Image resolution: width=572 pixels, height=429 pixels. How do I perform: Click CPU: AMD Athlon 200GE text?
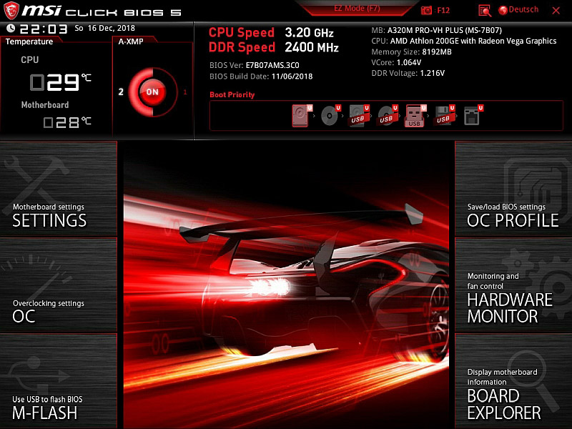pyautogui.click(x=463, y=41)
